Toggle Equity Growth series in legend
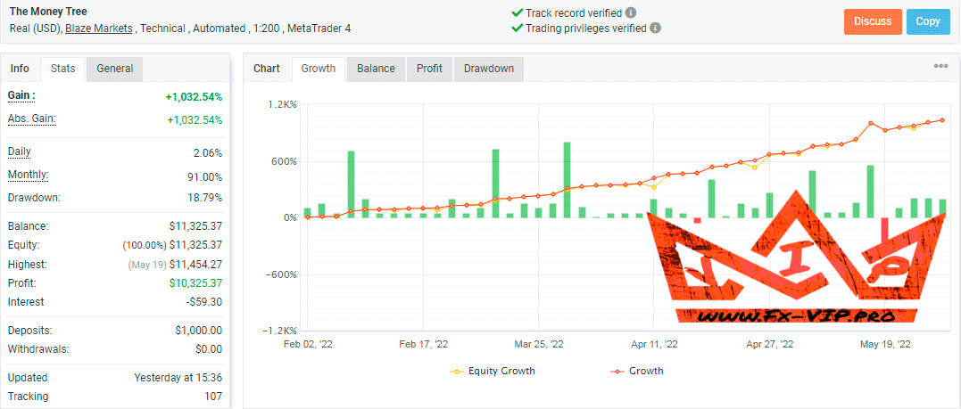 (x=494, y=371)
